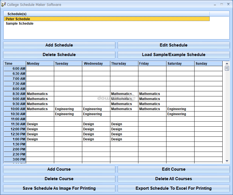This screenshot has width=233, height=195.
Task: Select the Mathematics cell for Friday at 10:00 AM
Action: coord(152,109)
